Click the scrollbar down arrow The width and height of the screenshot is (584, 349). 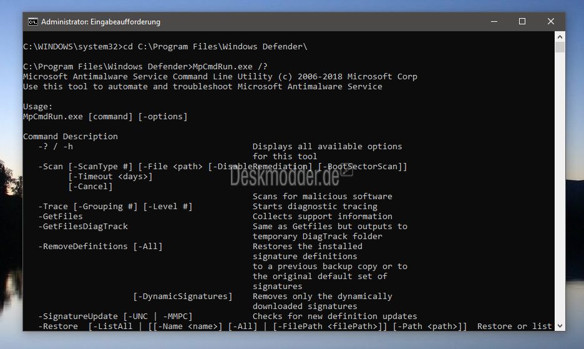(560, 326)
